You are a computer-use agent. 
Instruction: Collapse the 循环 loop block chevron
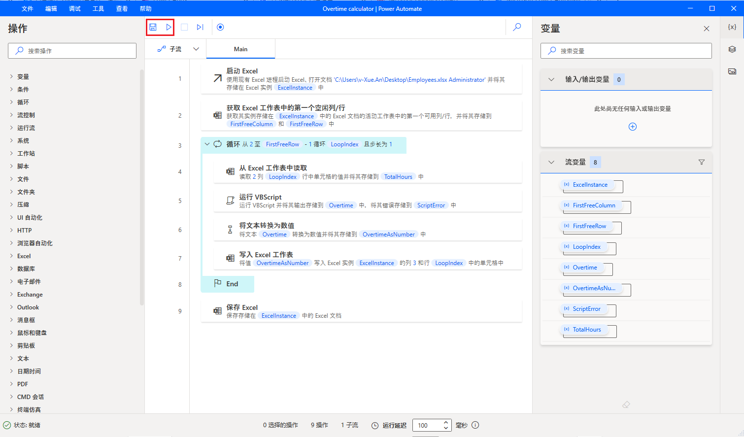[207, 144]
